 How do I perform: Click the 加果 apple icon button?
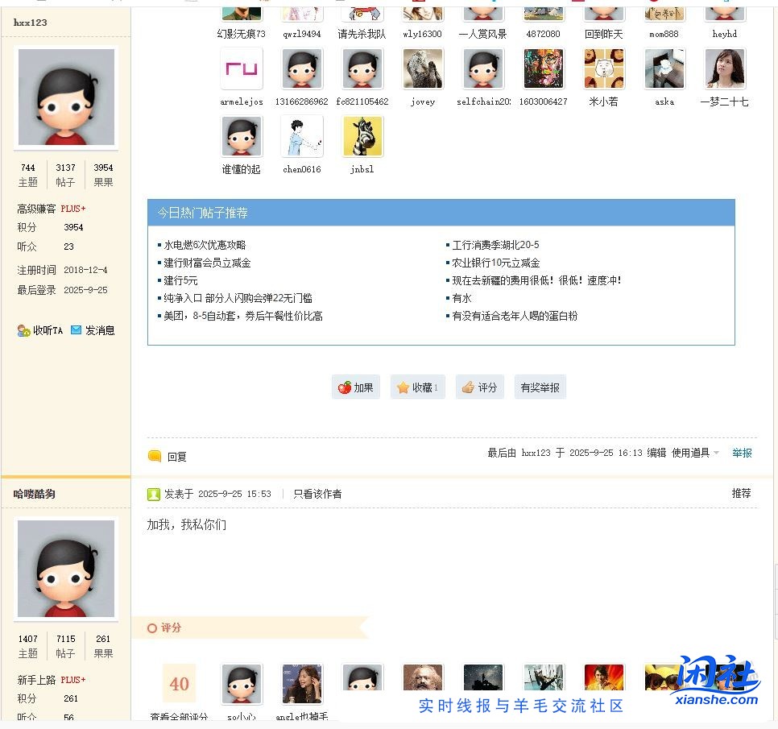344,387
